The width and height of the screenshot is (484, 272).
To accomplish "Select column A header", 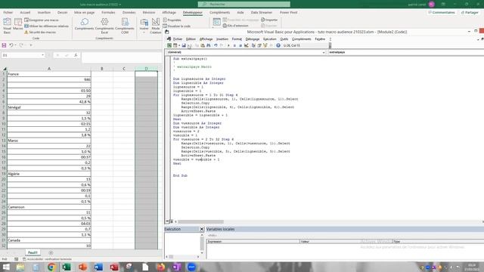I will click(x=49, y=69).
